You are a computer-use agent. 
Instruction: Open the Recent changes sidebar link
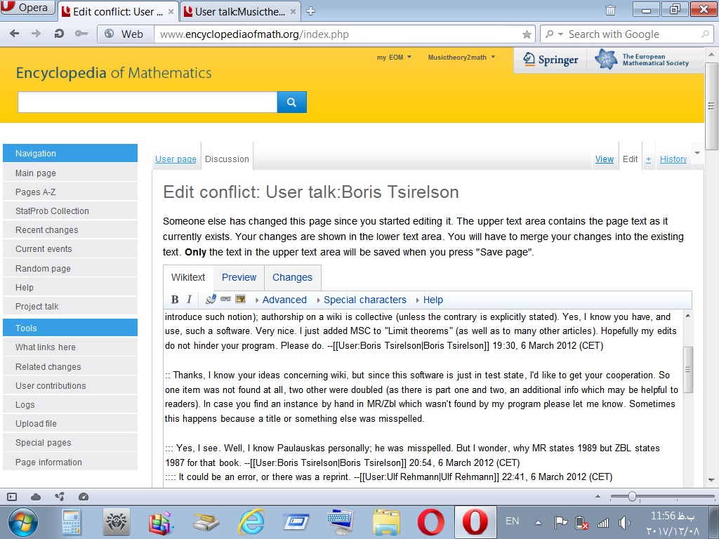[x=47, y=230]
